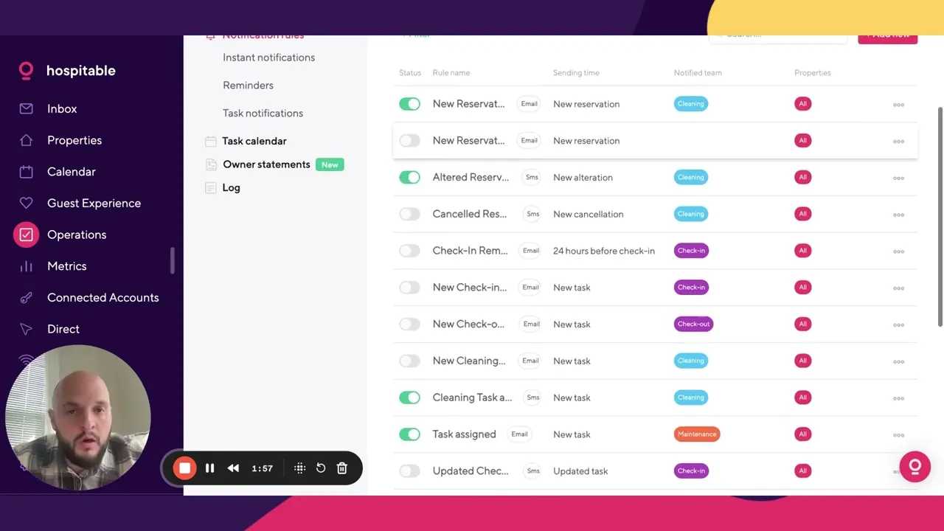Open options menu for Cancelled Reservation rule
This screenshot has width=944, height=531.
(x=898, y=215)
